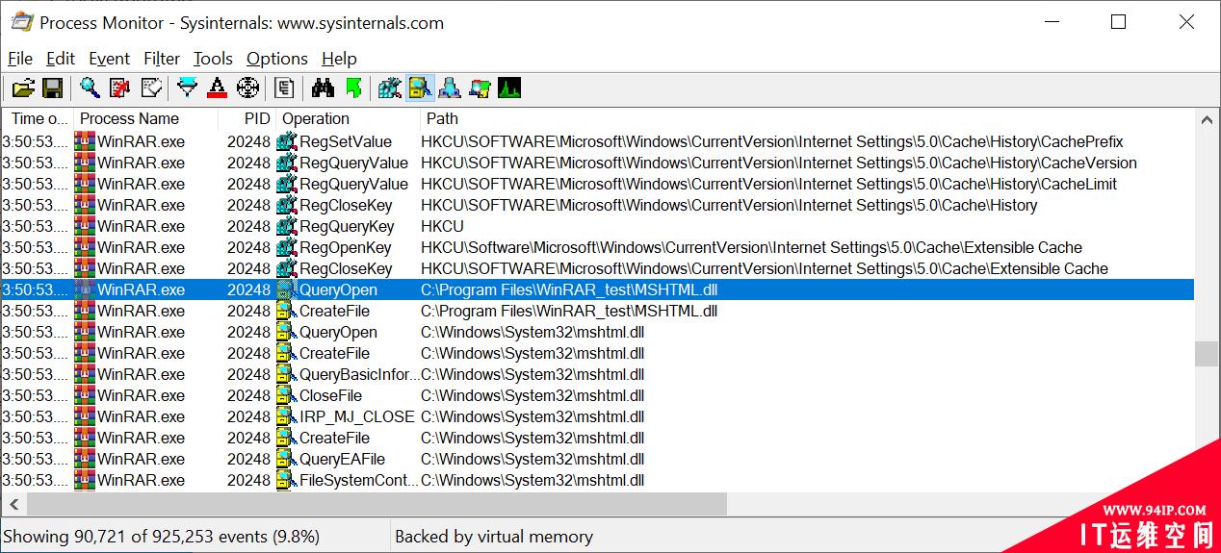Screen dimensions: 1221x553
Task: Click the Operation column header
Action: point(348,118)
